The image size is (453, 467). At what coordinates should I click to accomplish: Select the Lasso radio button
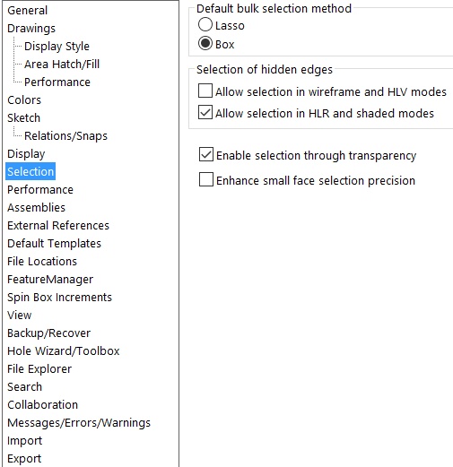205,25
